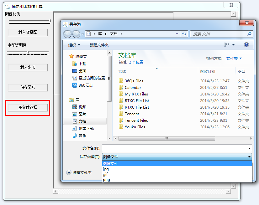Click the refresh icon next to address bar
This screenshot has height=205, width=259.
click(x=184, y=34)
